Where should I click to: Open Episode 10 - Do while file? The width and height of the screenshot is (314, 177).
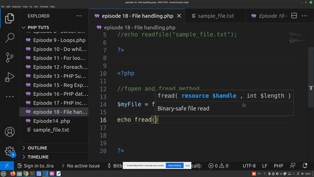[54, 49]
